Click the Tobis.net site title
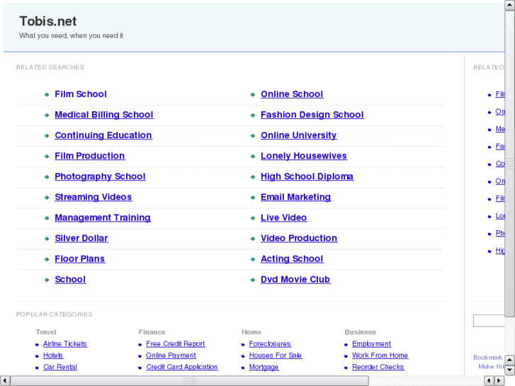This screenshot has height=386, width=515. 48,21
